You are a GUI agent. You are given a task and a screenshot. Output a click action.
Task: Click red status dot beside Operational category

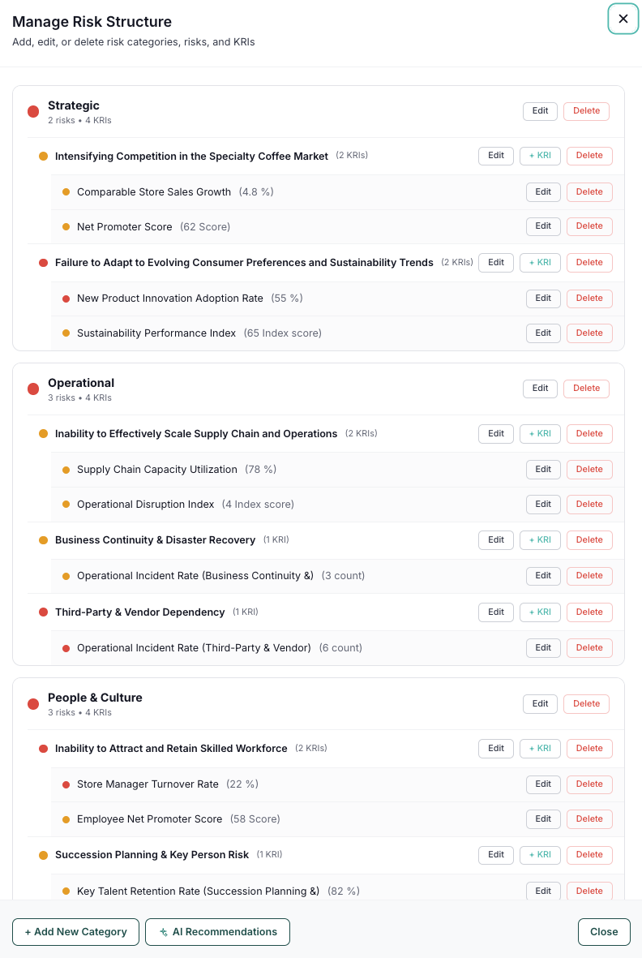coord(33,389)
